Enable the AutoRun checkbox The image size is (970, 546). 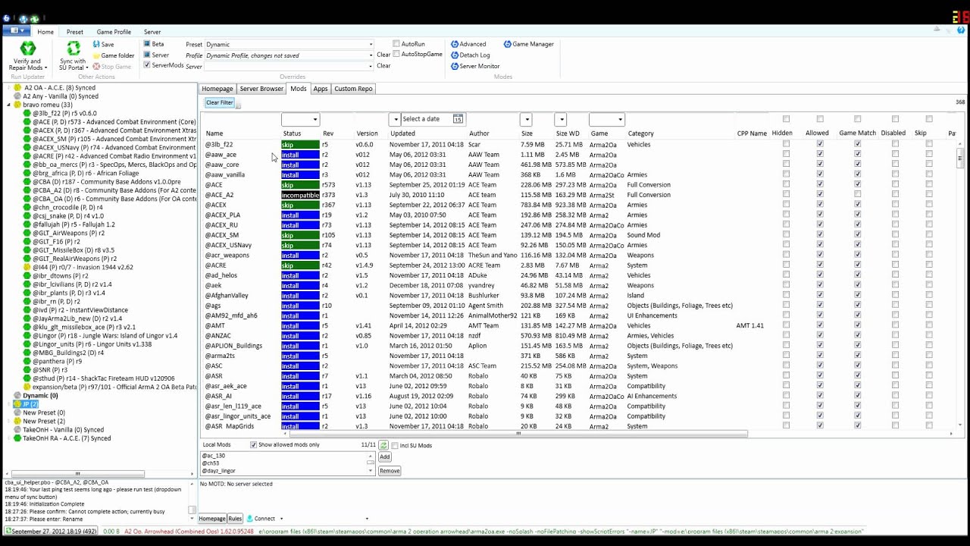tap(396, 44)
